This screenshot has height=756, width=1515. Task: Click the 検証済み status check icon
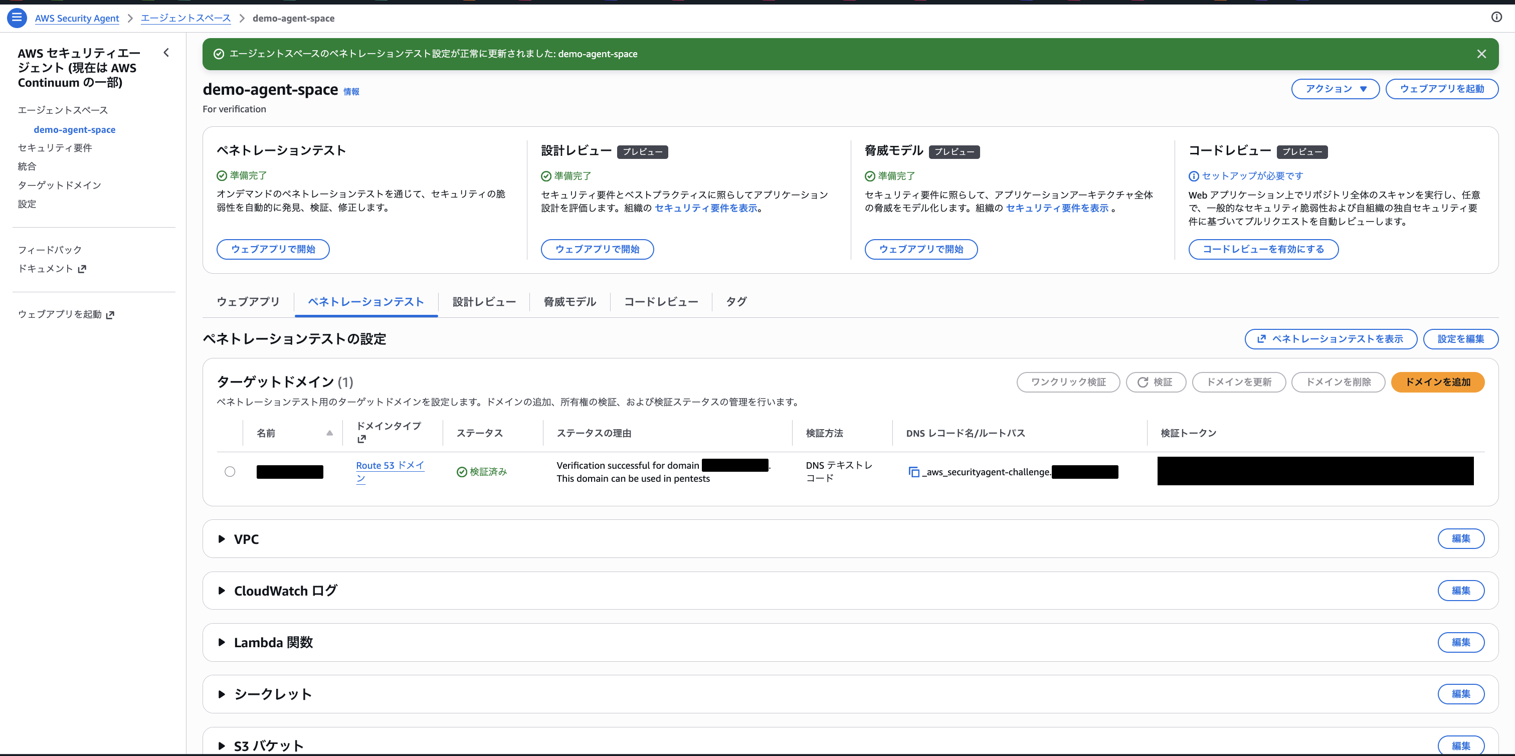462,472
